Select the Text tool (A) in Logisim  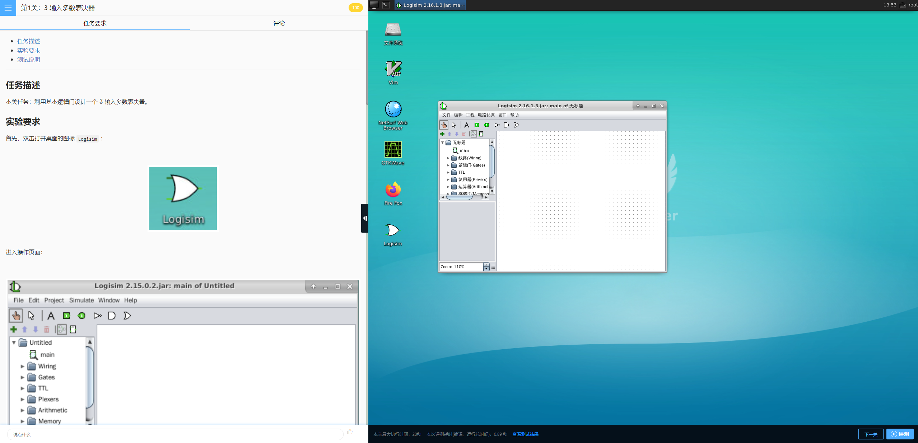pyautogui.click(x=467, y=125)
